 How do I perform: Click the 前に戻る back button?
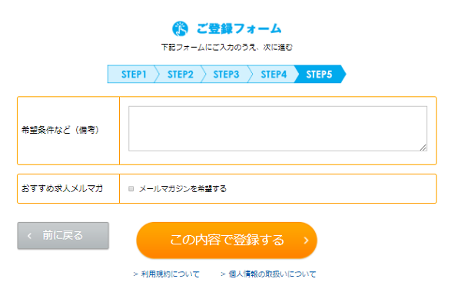63,236
